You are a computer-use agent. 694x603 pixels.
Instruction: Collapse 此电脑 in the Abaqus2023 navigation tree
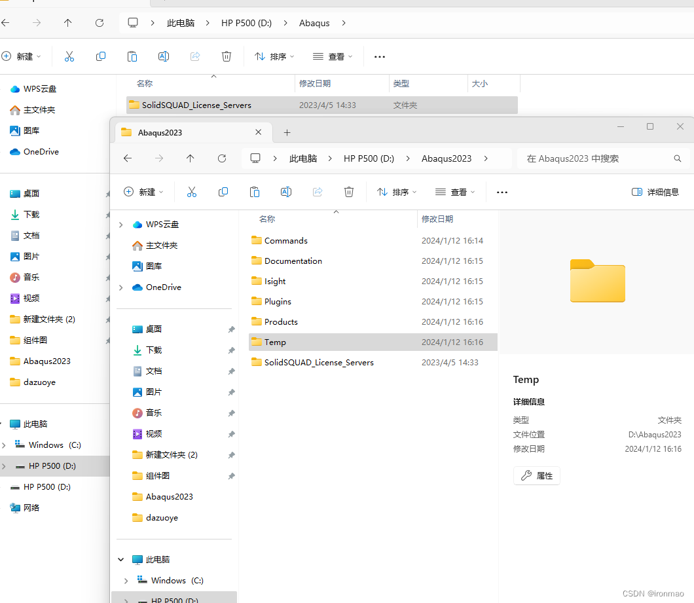[121, 560]
